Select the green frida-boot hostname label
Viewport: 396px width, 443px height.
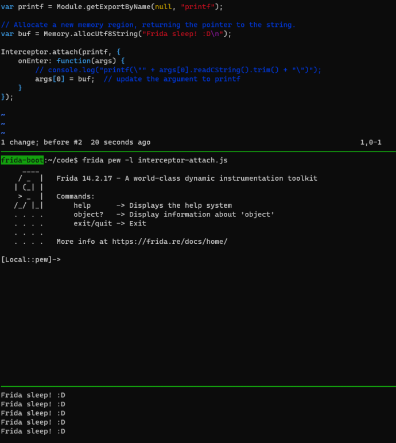point(22,160)
